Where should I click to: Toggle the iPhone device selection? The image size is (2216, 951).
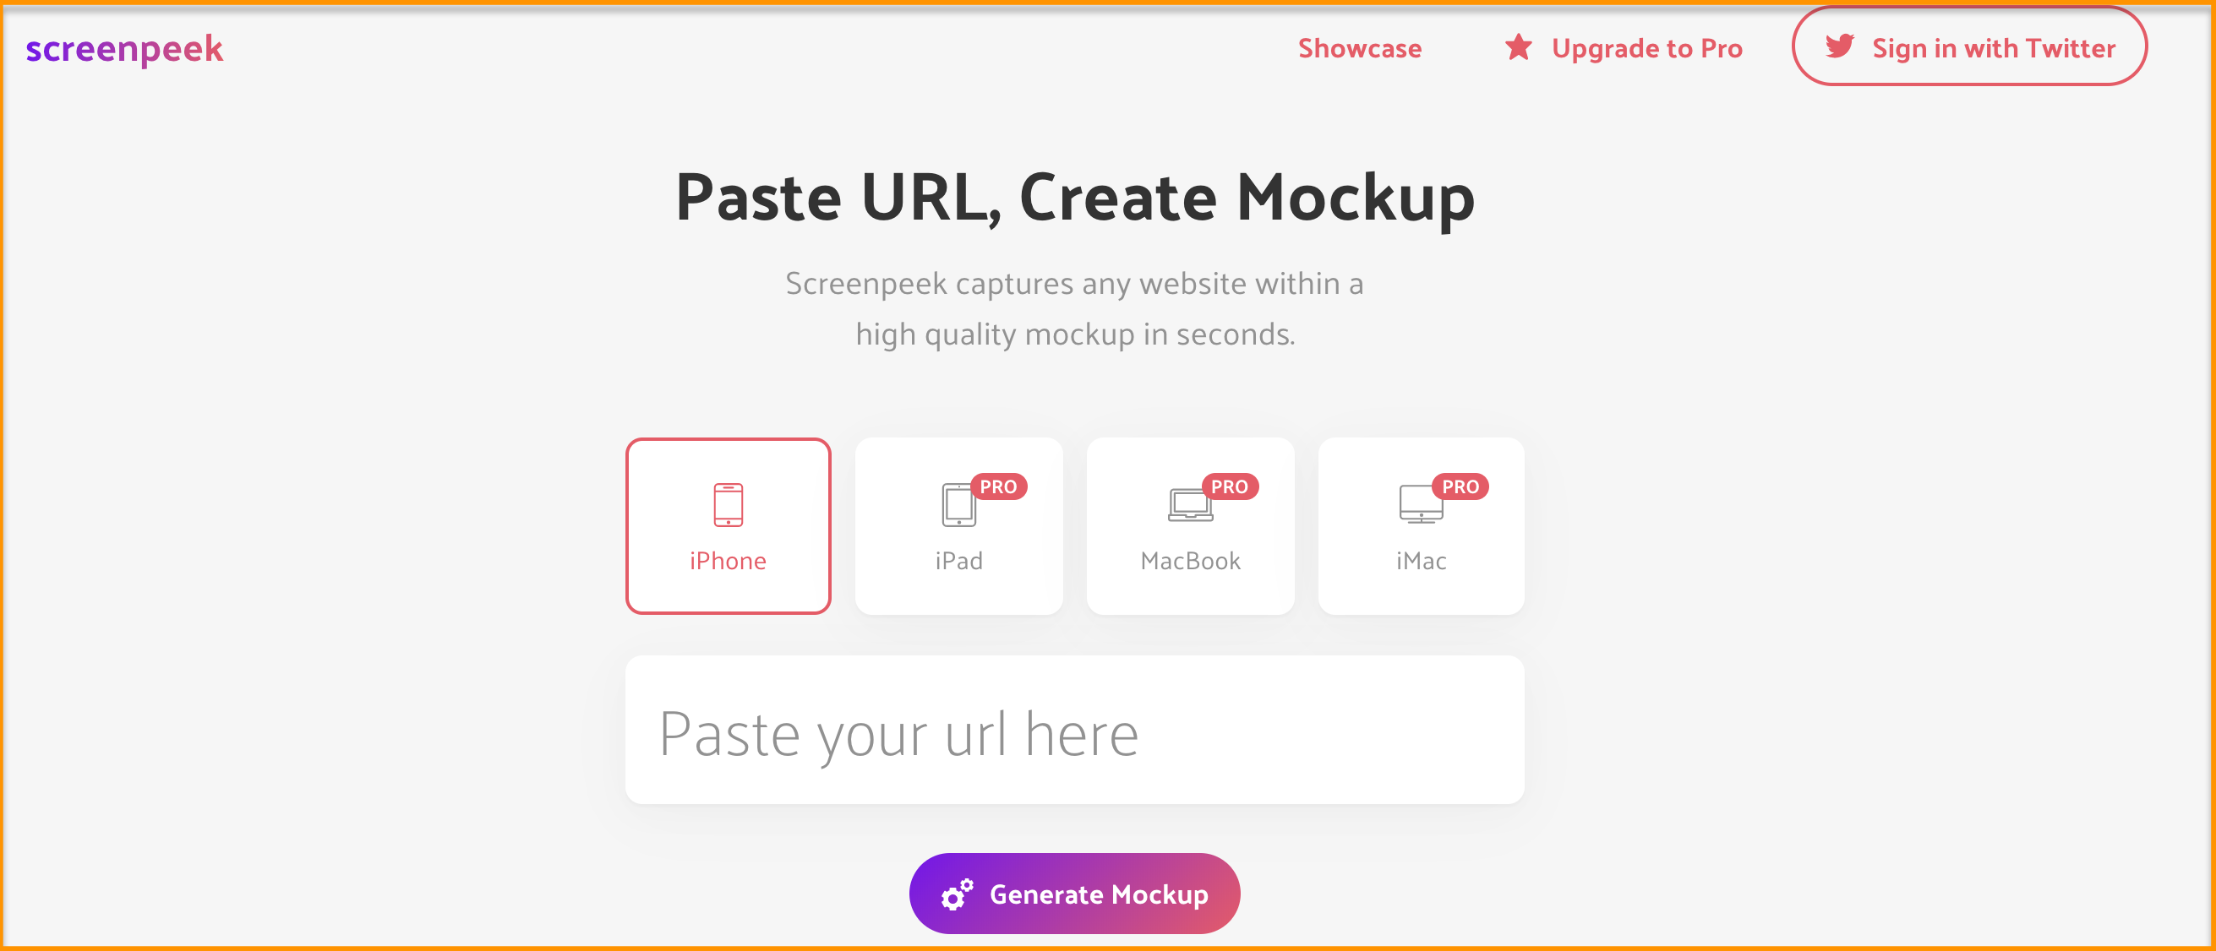click(x=728, y=524)
